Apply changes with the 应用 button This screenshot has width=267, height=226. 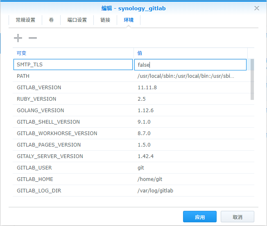point(200,217)
